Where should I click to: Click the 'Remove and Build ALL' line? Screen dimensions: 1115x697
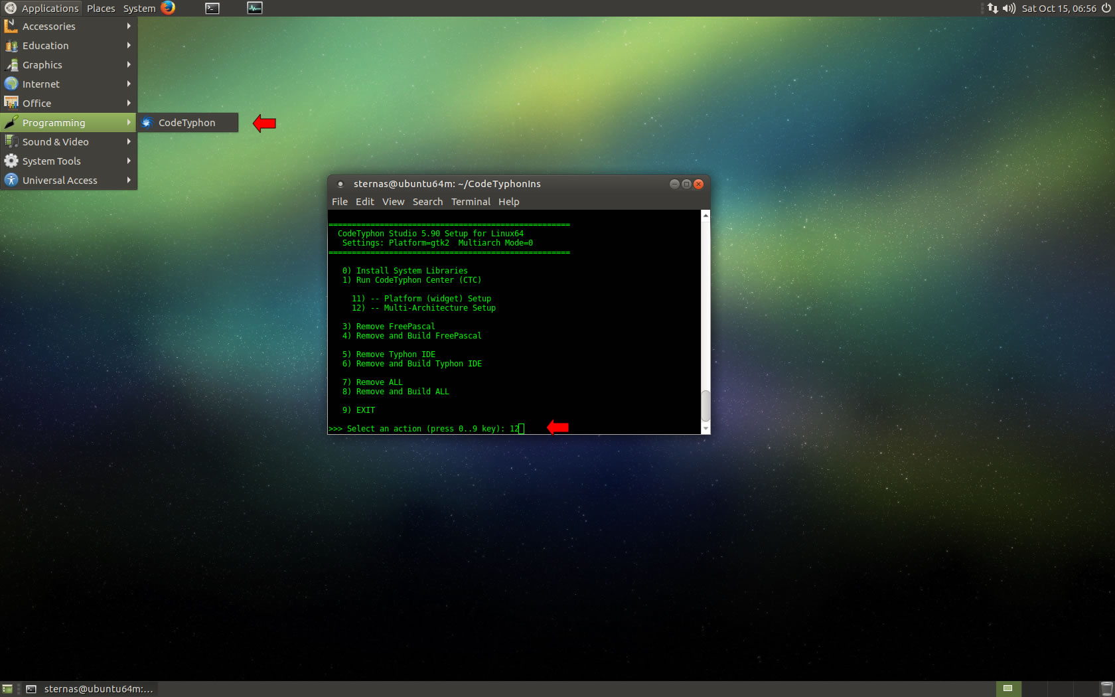tap(396, 392)
